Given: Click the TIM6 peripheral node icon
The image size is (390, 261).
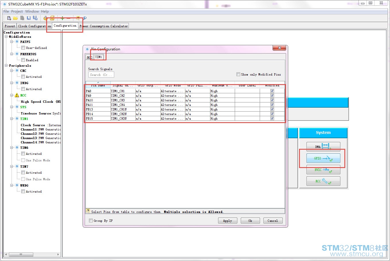Looking at the screenshot, I should point(17,148).
